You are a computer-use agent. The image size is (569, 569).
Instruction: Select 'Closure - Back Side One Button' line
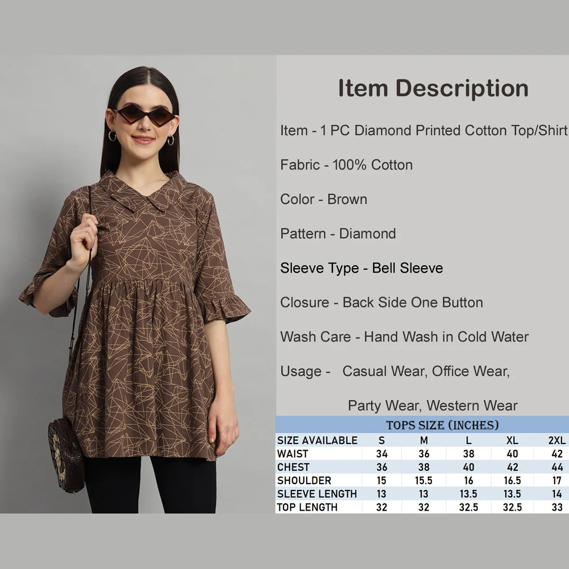point(381,303)
